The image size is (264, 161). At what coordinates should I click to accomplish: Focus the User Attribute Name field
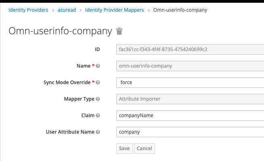click(190, 132)
